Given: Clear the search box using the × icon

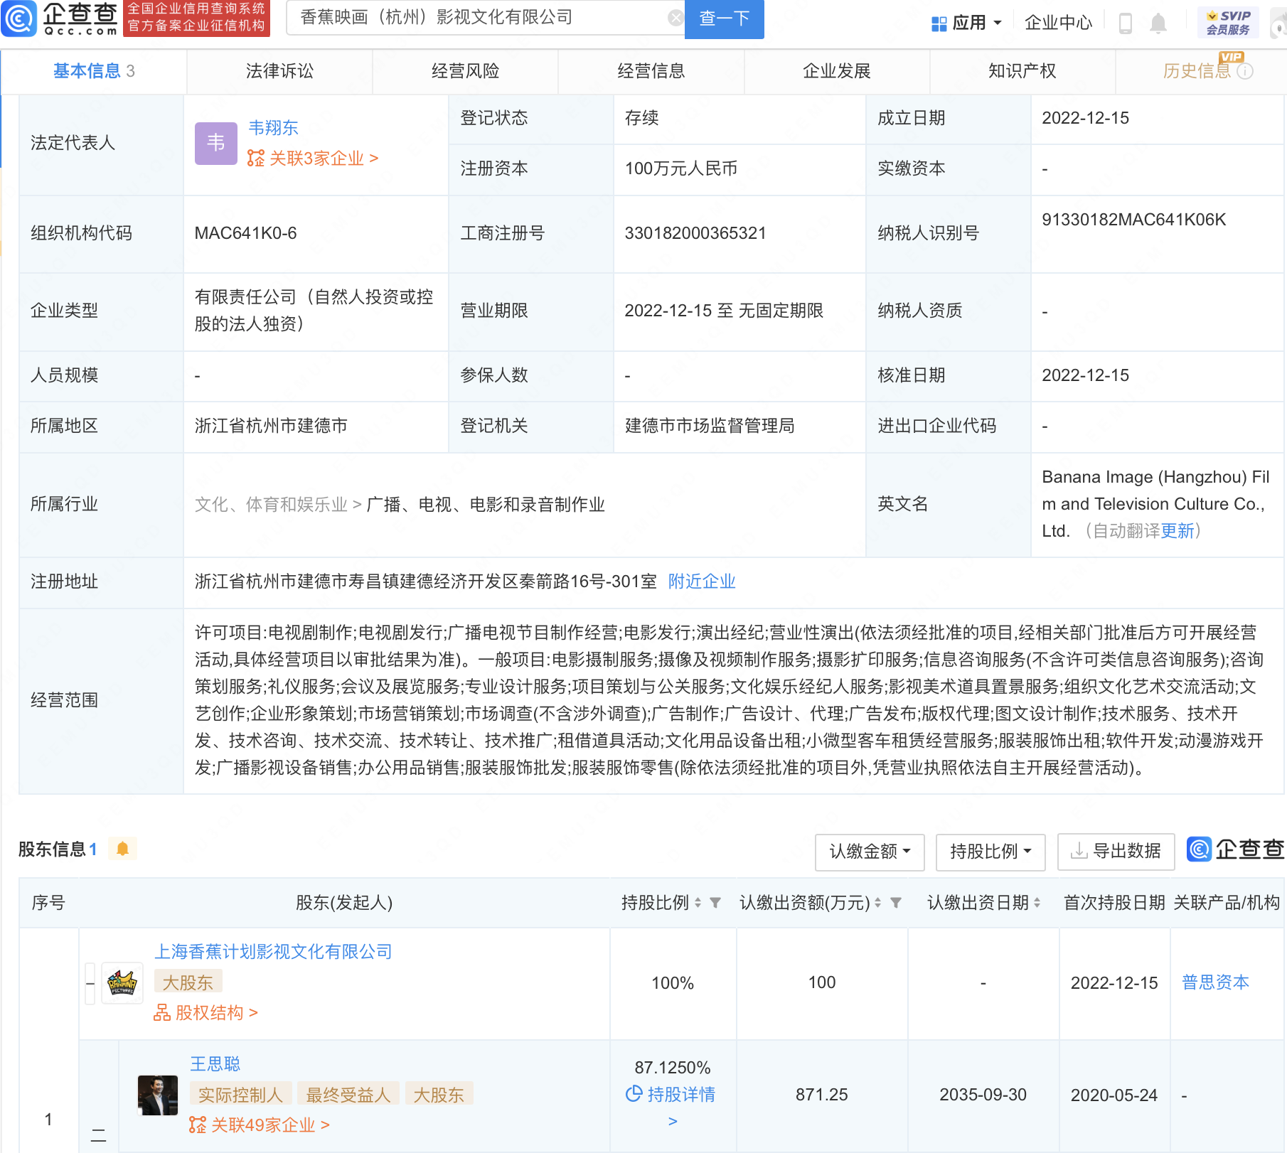Looking at the screenshot, I should point(674,18).
